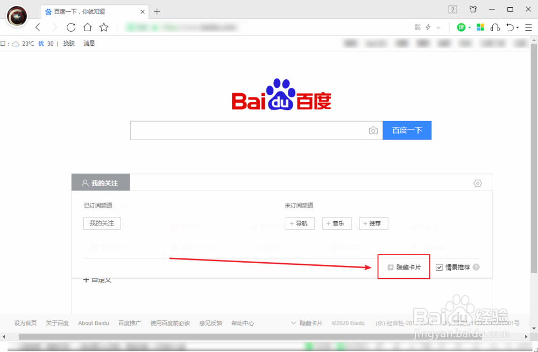This screenshot has height=352, width=538.
Task: Open the 使用百度前必读 footer link
Action: tap(170, 323)
